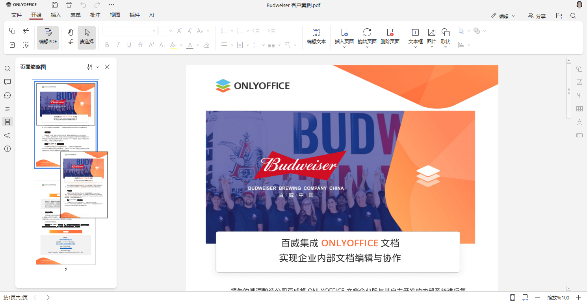Image resolution: width=587 pixels, height=303 pixels.
Task: Open the three-dot quick access menu
Action: coord(111,5)
